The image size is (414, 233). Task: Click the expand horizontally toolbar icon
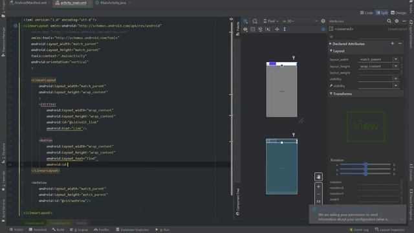pos(277,29)
